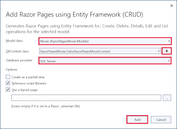Toggle Use a layout page checkbox

pos(8,90)
